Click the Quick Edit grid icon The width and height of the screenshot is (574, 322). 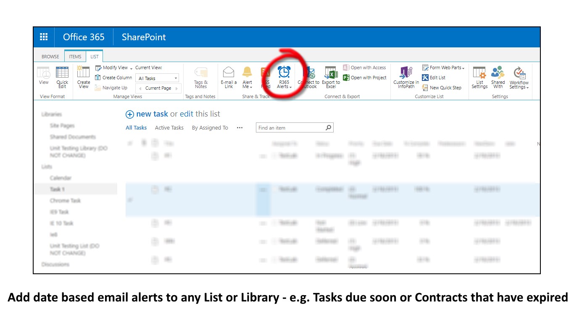pos(62,72)
